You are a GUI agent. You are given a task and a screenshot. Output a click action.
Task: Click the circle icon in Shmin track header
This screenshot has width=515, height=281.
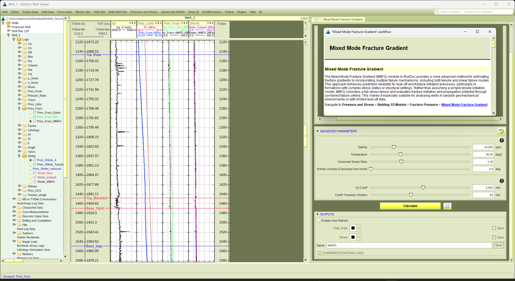point(208,23)
